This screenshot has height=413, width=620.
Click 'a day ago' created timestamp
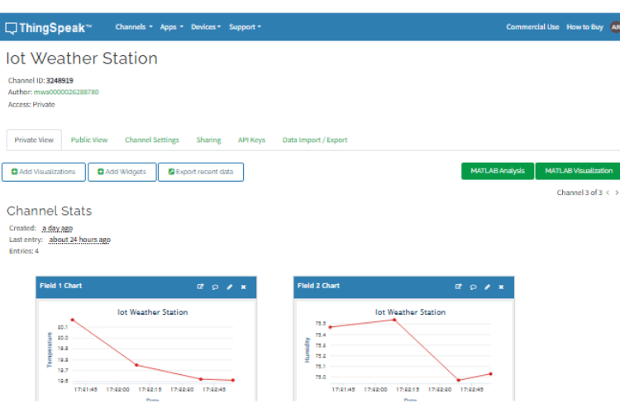57,228
